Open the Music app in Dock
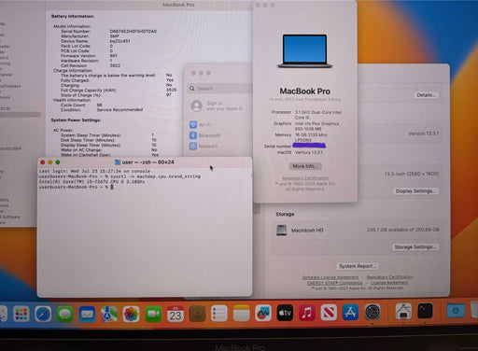 (307, 313)
